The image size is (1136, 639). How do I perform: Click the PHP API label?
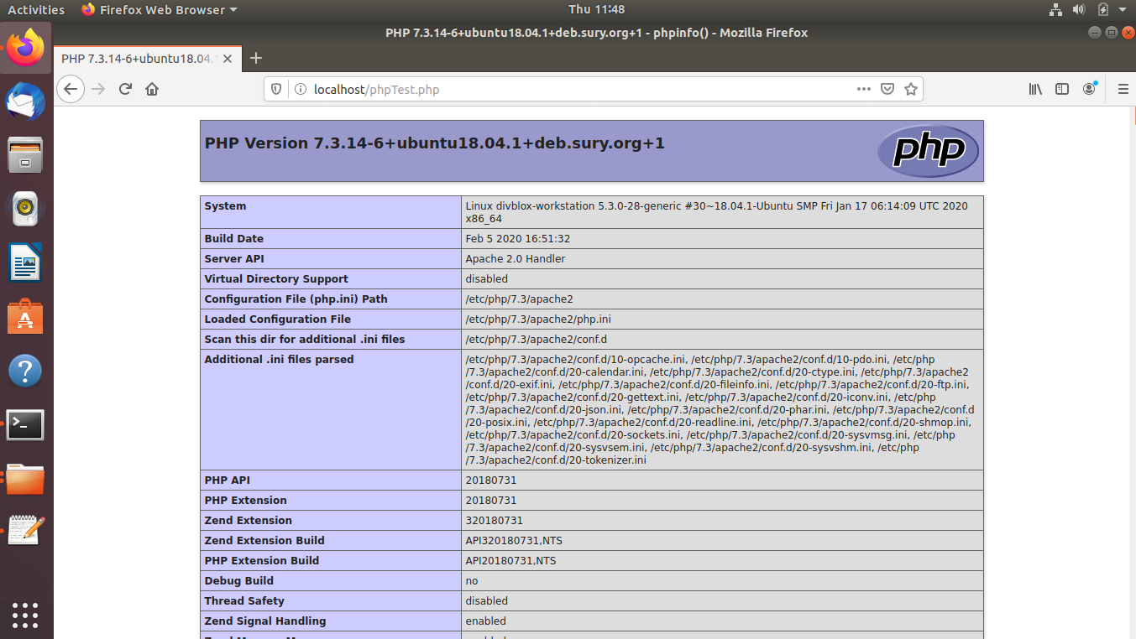[x=228, y=481]
